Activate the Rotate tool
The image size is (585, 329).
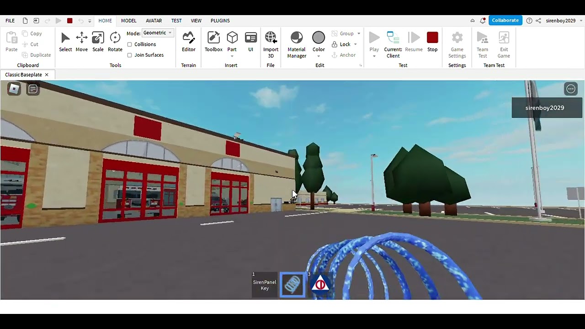click(x=115, y=42)
